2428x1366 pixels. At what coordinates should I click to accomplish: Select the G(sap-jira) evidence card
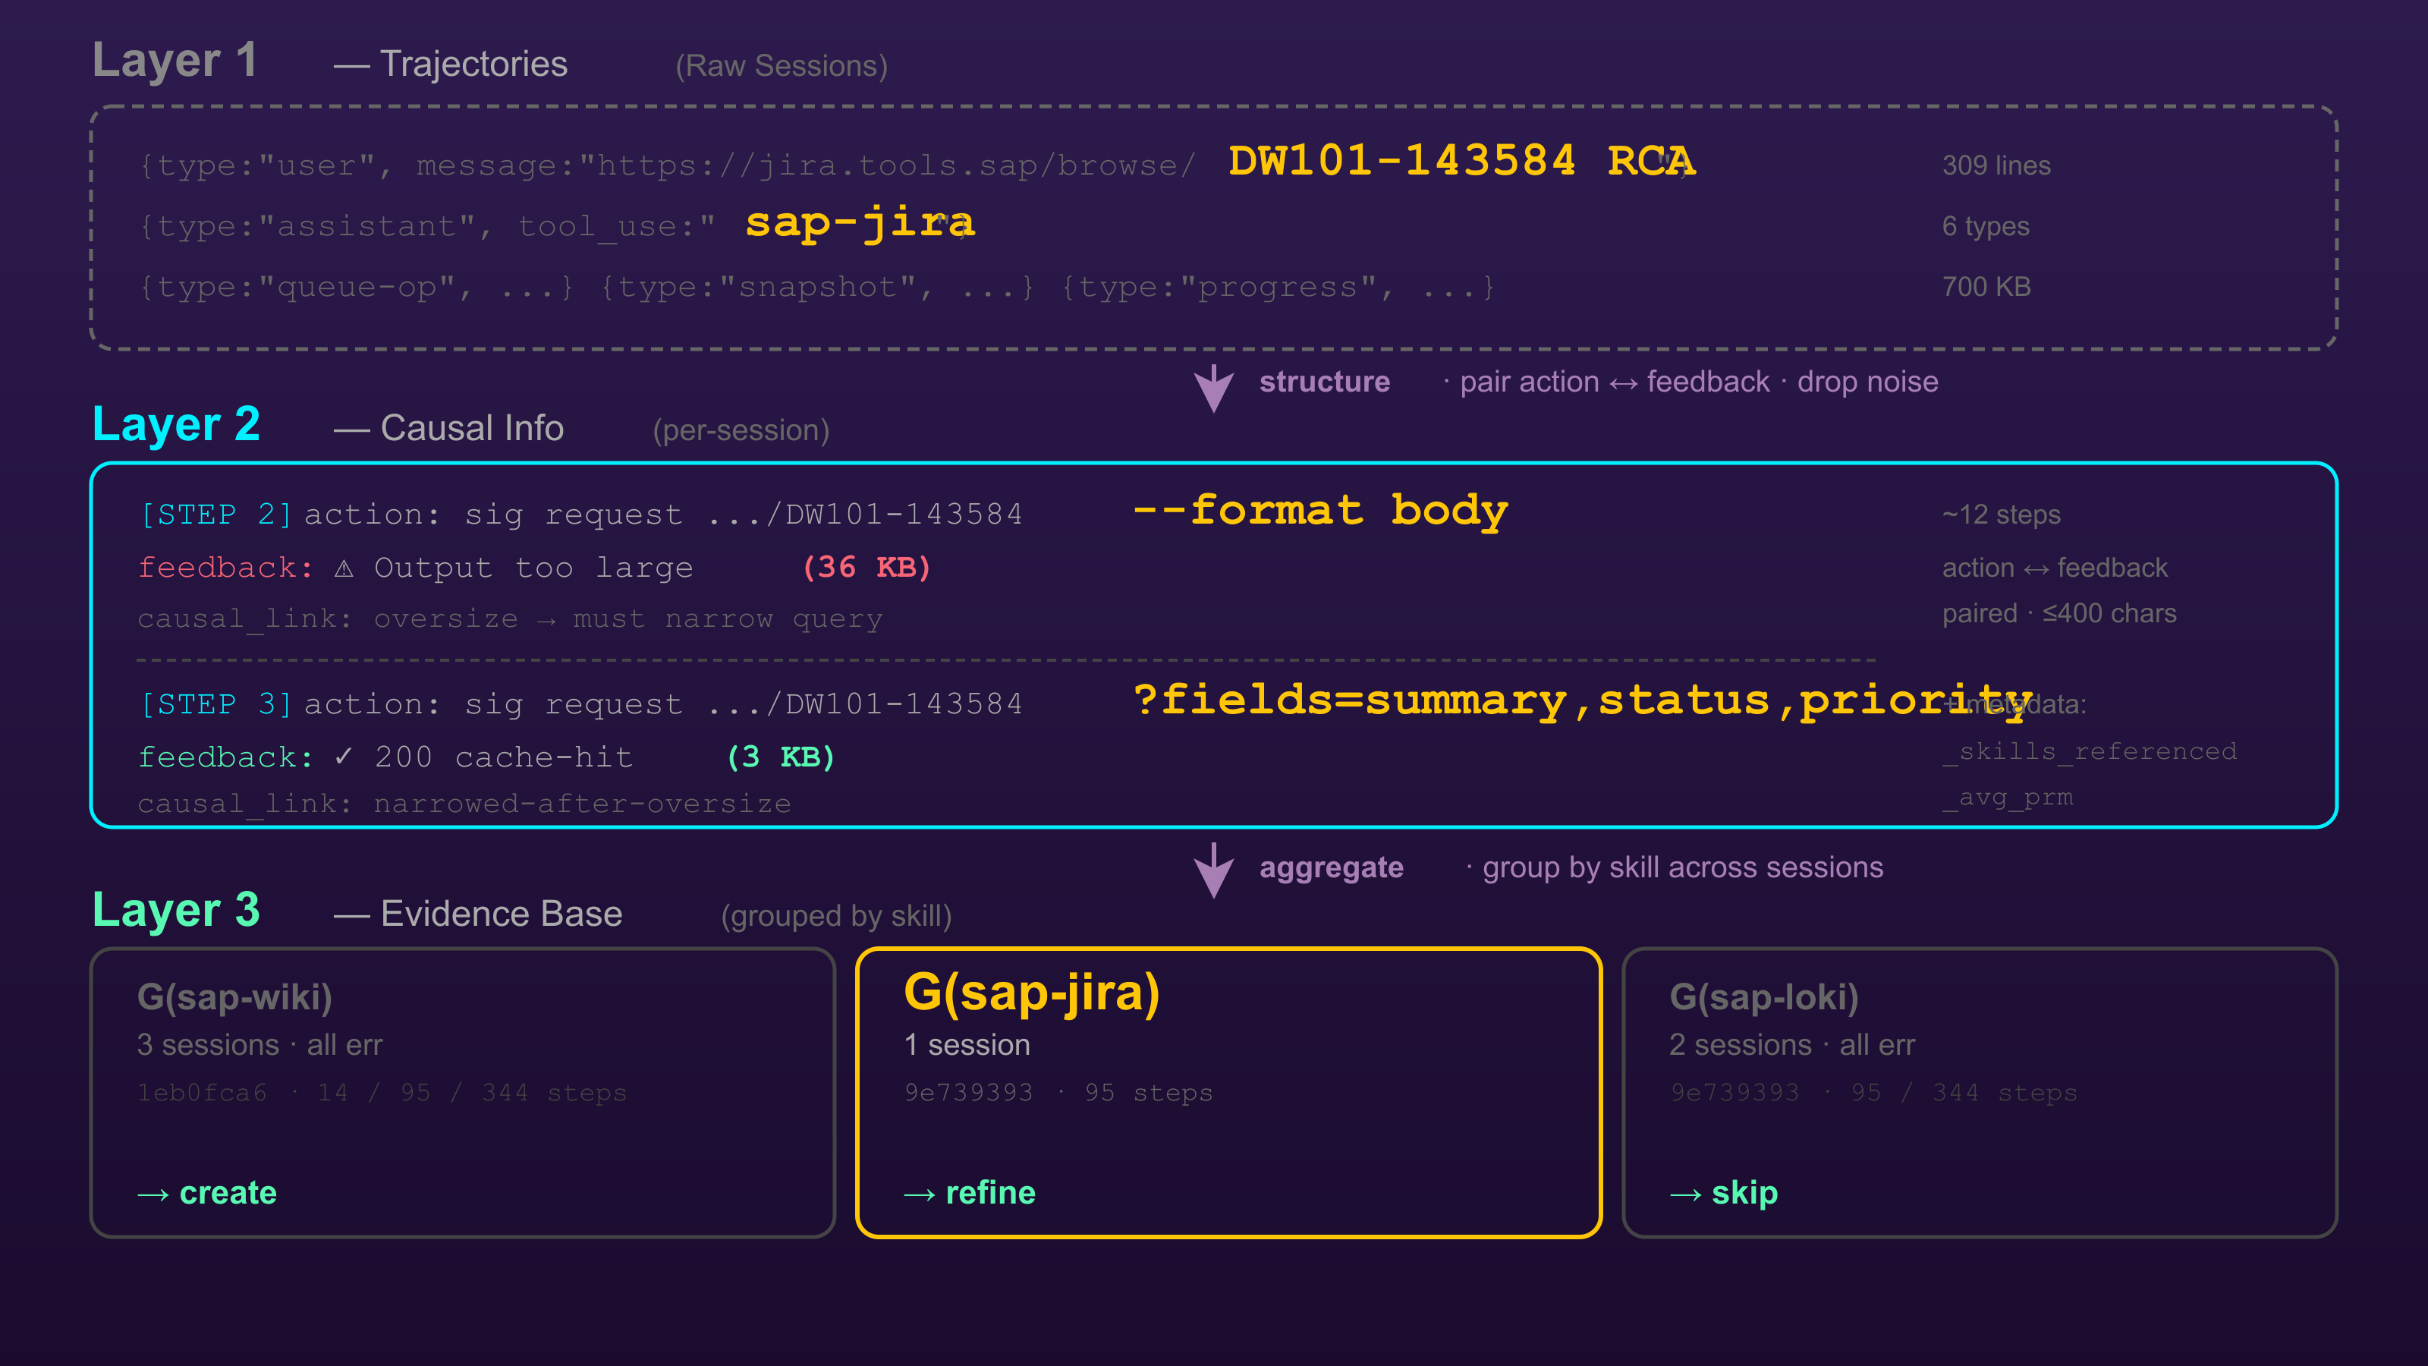pos(1229,1093)
